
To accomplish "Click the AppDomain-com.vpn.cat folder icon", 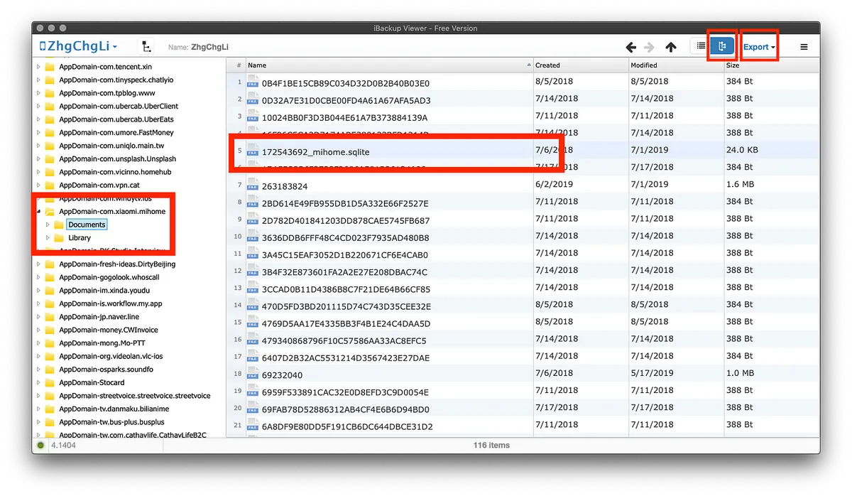I will (x=50, y=185).
